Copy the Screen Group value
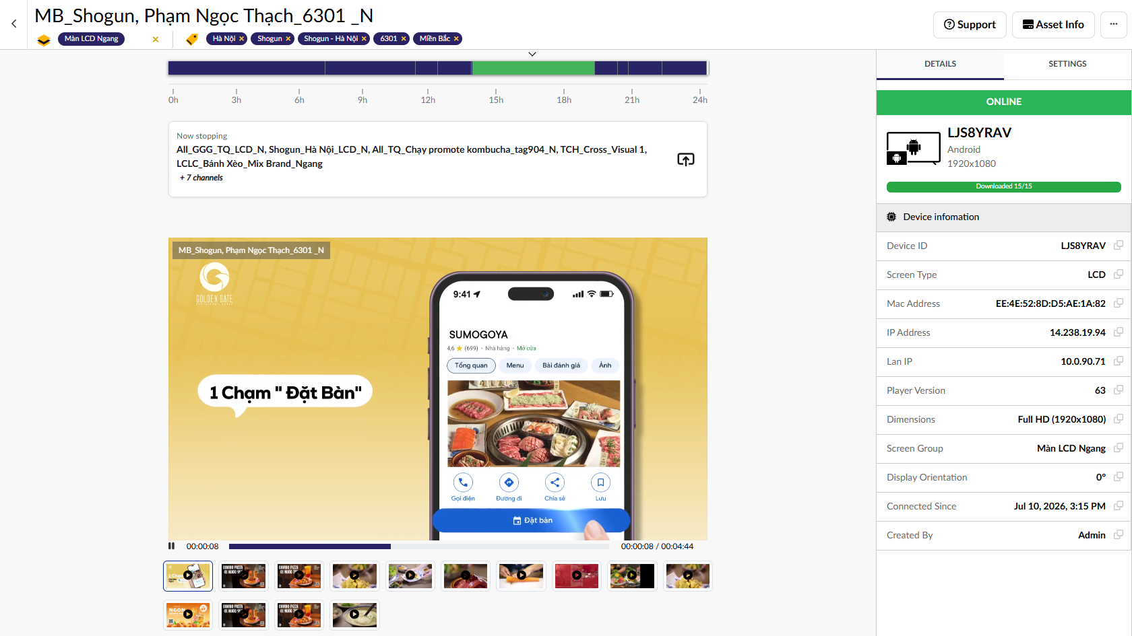Viewport: 1132px width, 636px height. click(x=1119, y=448)
